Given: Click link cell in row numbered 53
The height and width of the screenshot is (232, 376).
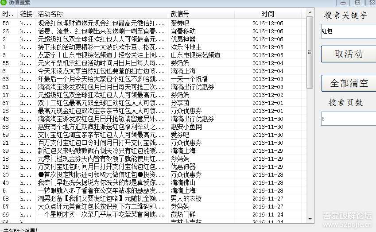Looking at the screenshot, I should pyautogui.click(x=26, y=23).
